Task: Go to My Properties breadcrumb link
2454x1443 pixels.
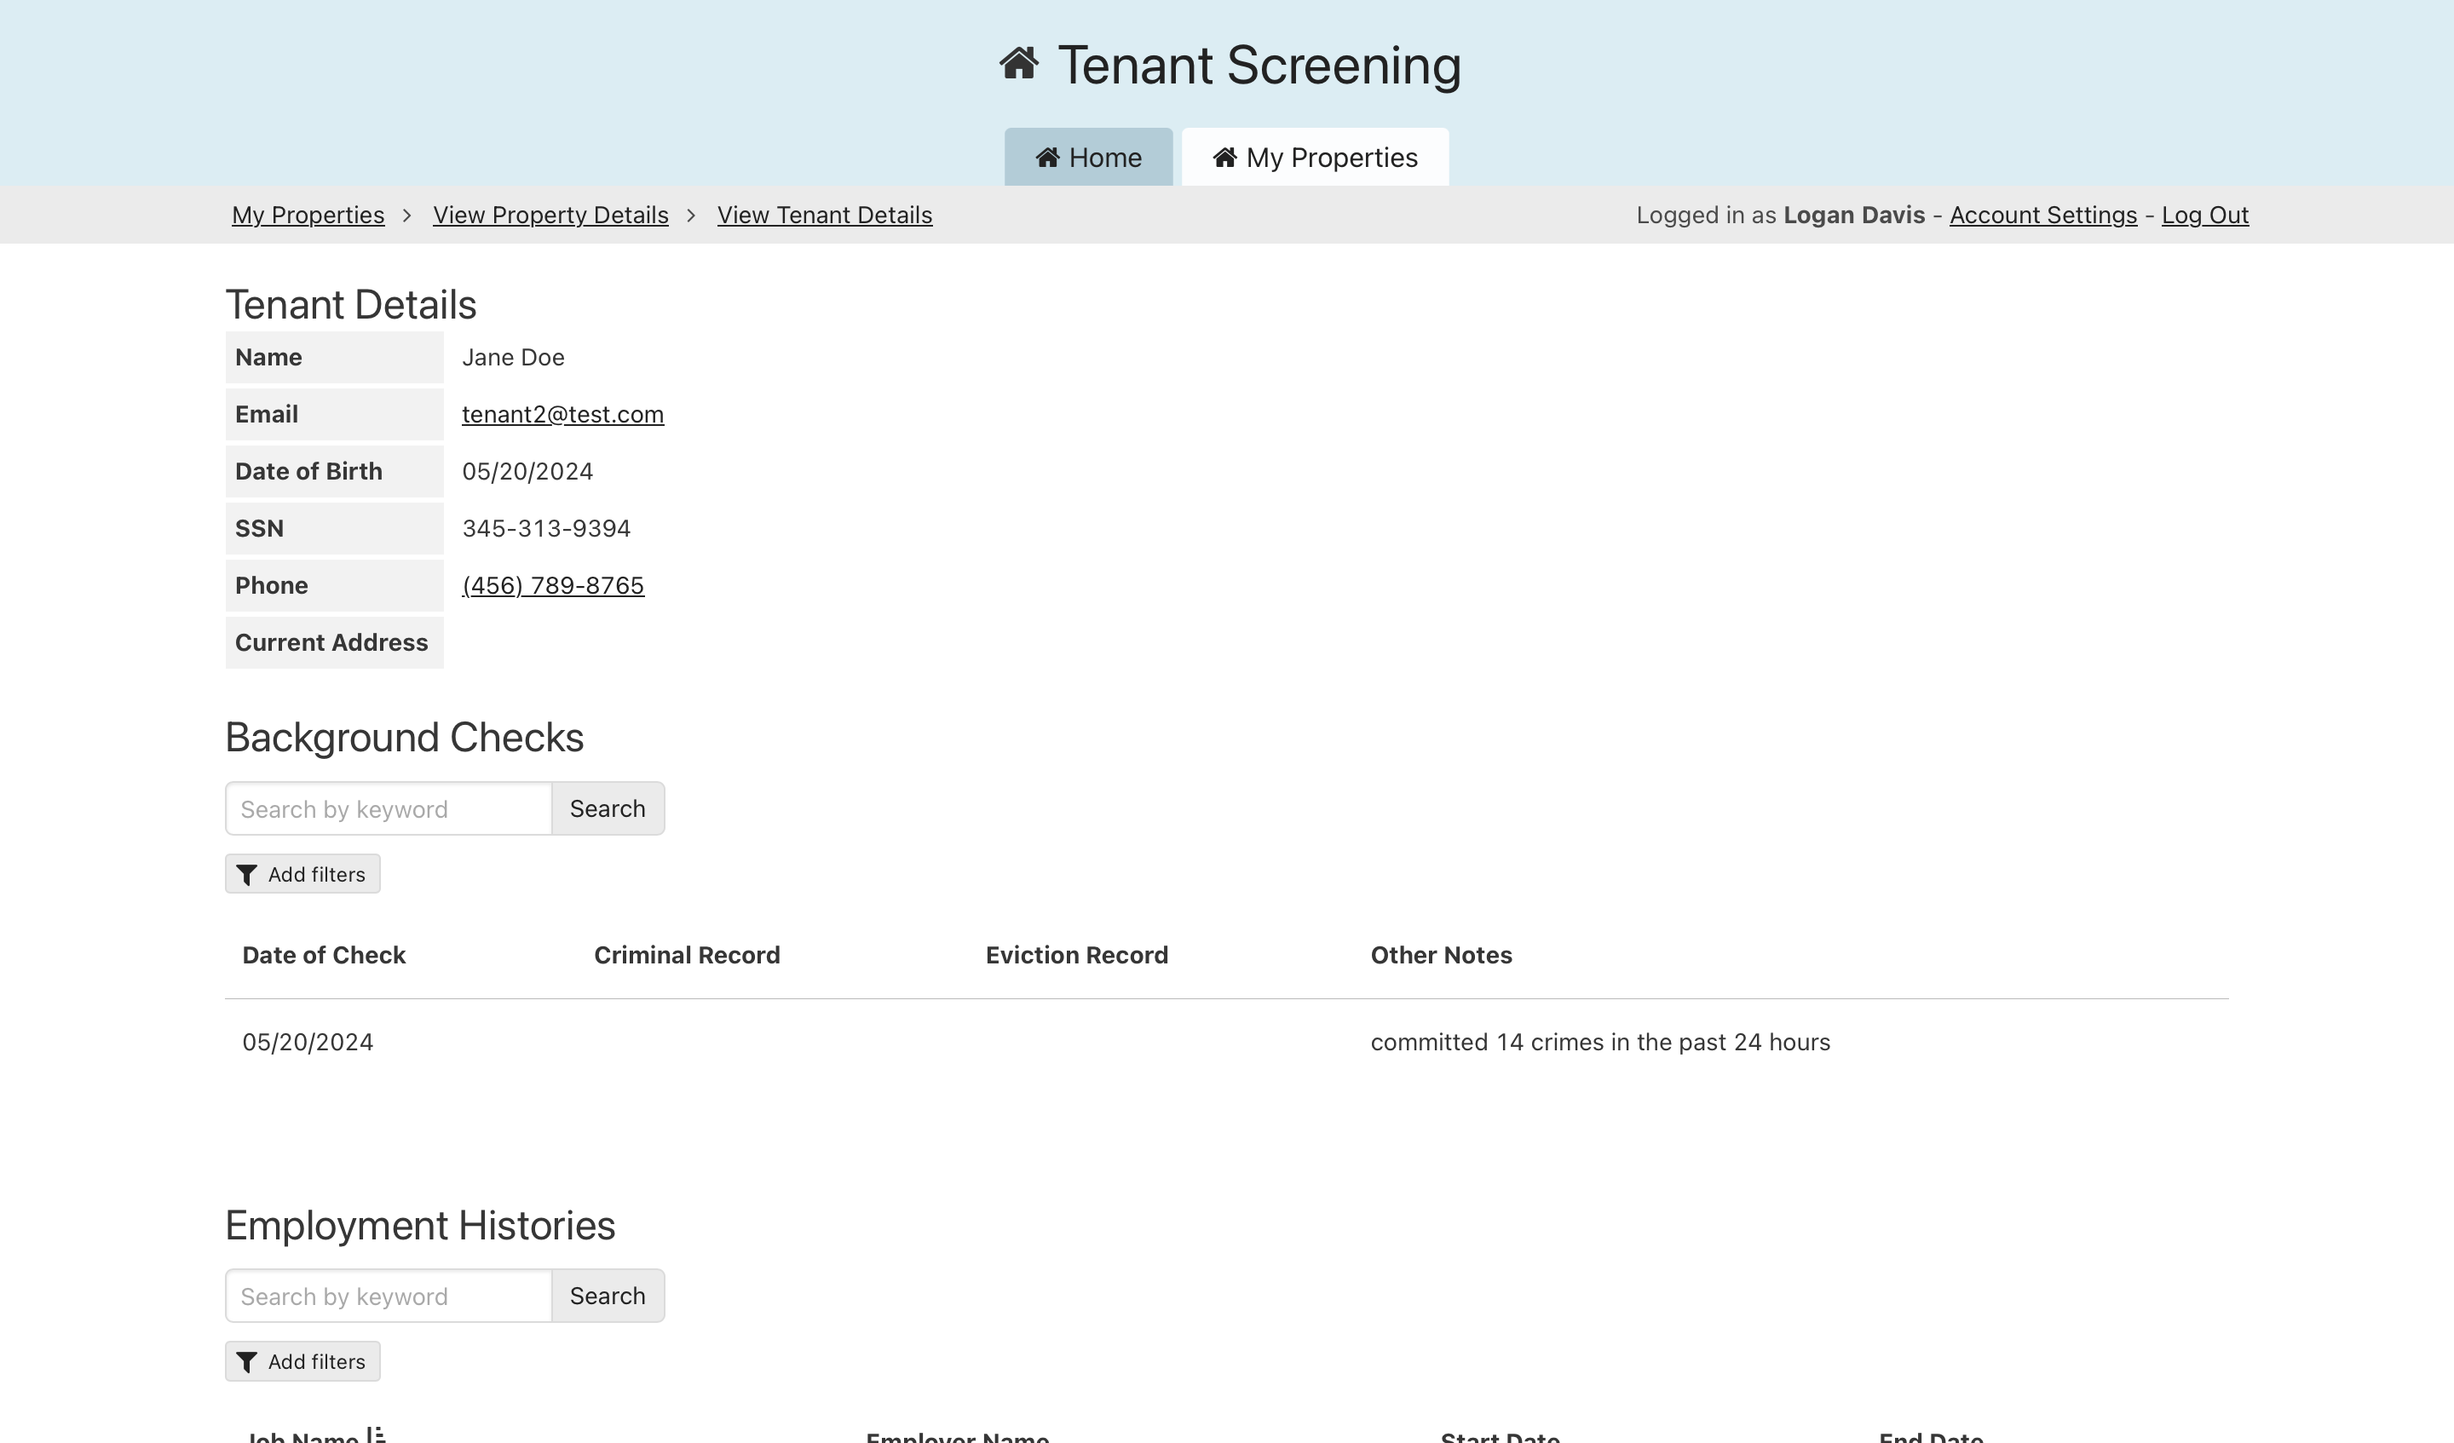Action: tap(308, 216)
